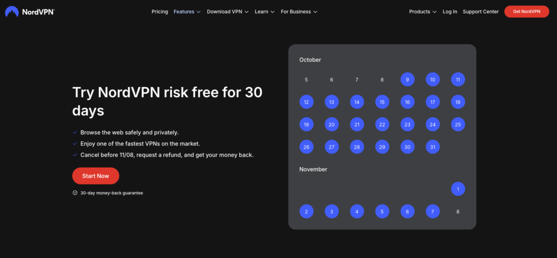Click the October month label
This screenshot has height=258, width=557.
[x=310, y=60]
